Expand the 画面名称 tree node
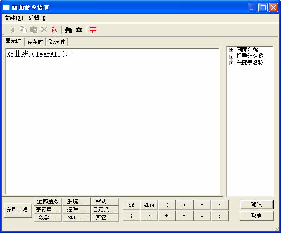The height and width of the screenshot is (233, 281). click(232, 50)
